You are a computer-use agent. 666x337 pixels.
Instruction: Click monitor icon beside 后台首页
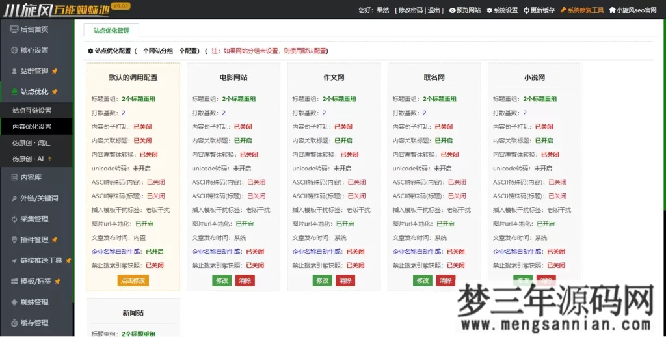(14, 29)
